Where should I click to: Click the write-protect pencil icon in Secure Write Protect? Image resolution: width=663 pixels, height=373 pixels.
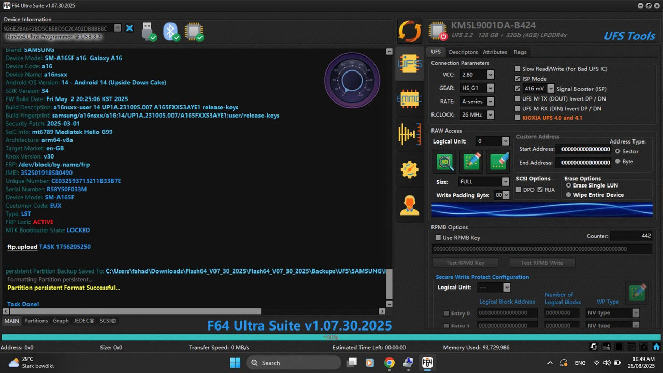637,293
